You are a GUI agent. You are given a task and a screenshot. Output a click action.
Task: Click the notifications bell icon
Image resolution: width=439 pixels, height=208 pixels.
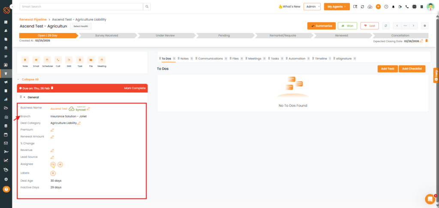click(393, 7)
